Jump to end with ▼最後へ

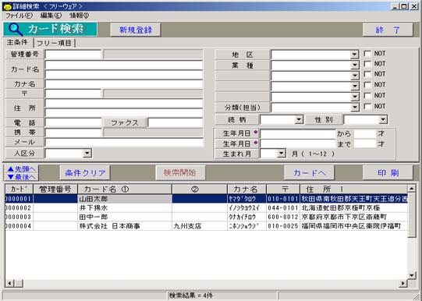tap(21, 177)
